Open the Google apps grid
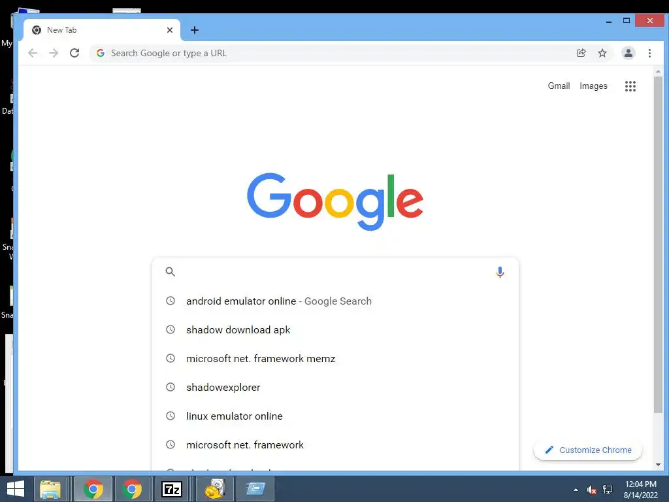This screenshot has width=669, height=502. click(630, 86)
